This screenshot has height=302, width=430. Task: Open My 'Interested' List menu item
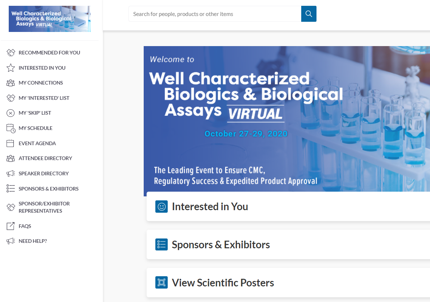click(x=44, y=98)
